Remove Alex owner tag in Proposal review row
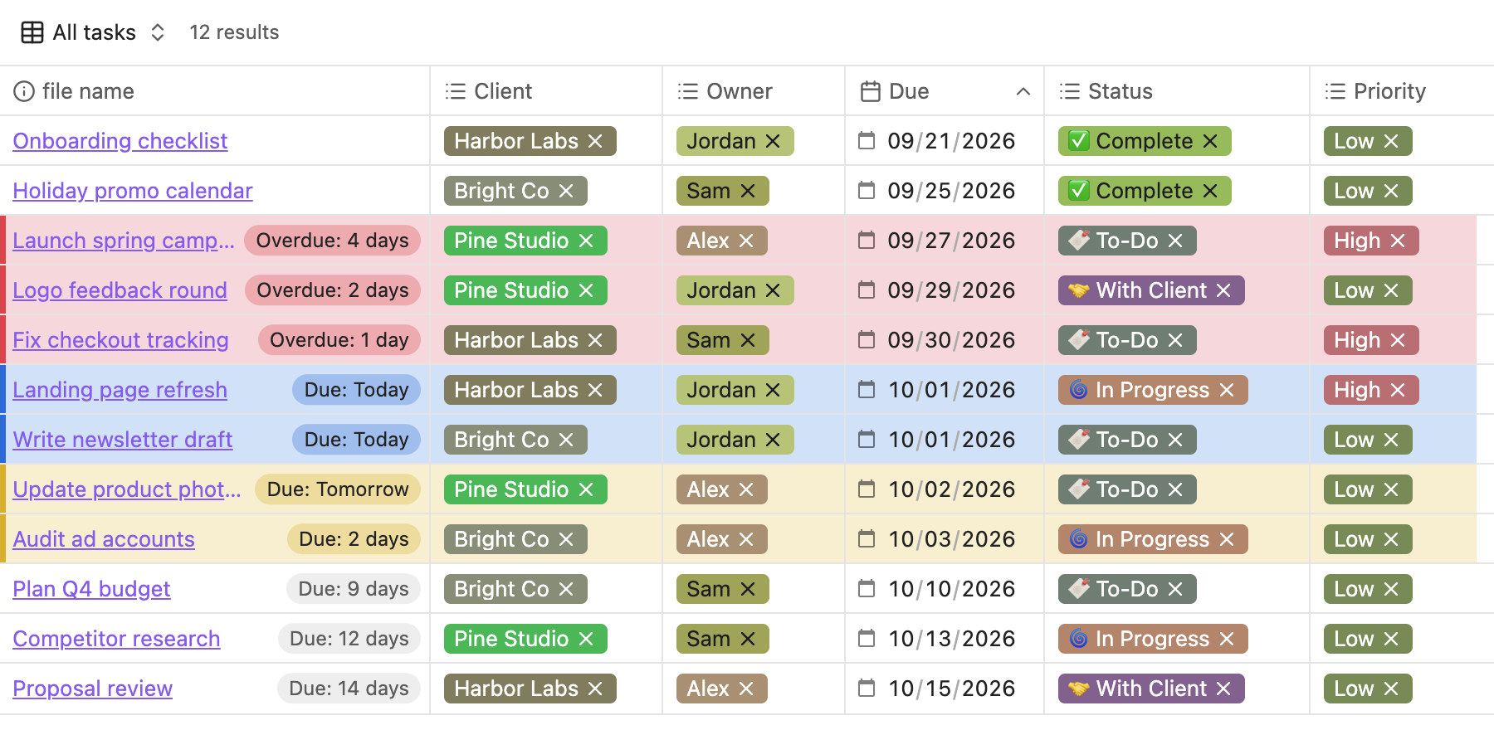 tap(746, 689)
